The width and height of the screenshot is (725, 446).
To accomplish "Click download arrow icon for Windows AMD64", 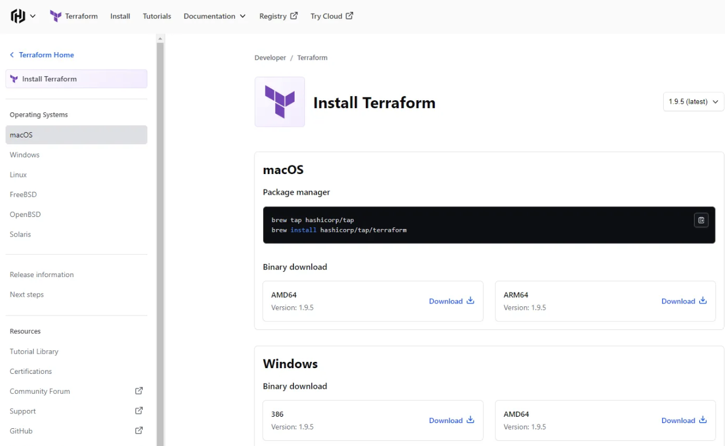I will coord(703,420).
